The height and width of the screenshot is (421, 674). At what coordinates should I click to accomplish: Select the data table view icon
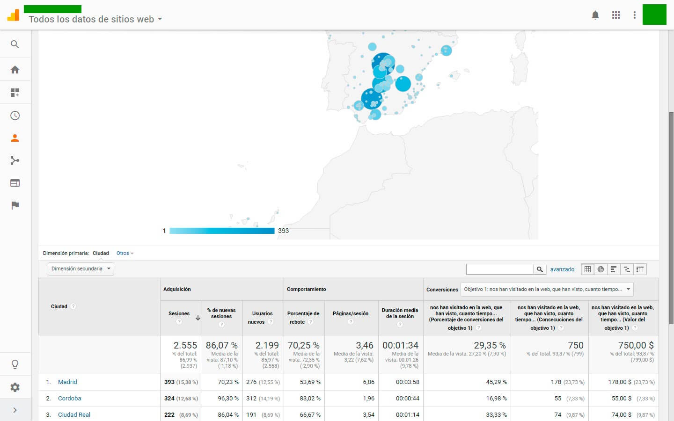(587, 269)
